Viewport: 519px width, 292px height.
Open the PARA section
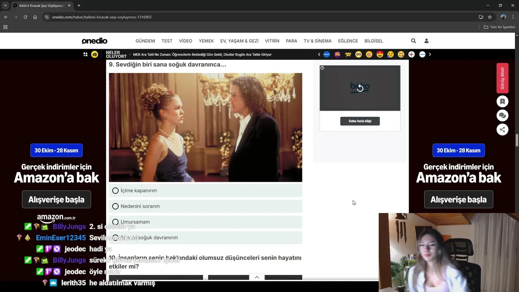pyautogui.click(x=292, y=41)
